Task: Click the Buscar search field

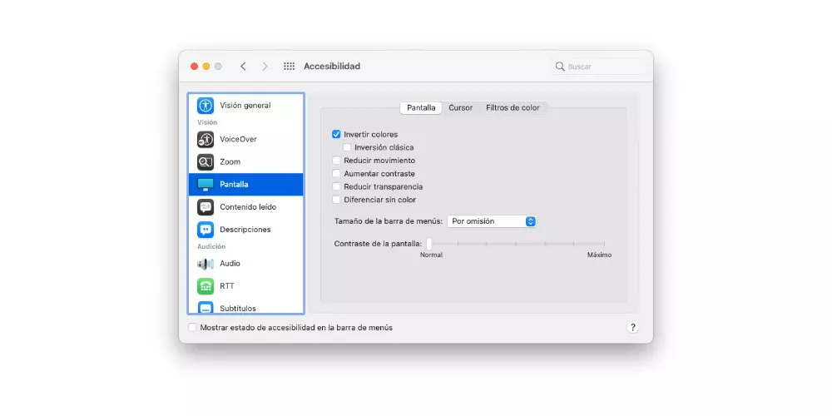Action: (602, 67)
